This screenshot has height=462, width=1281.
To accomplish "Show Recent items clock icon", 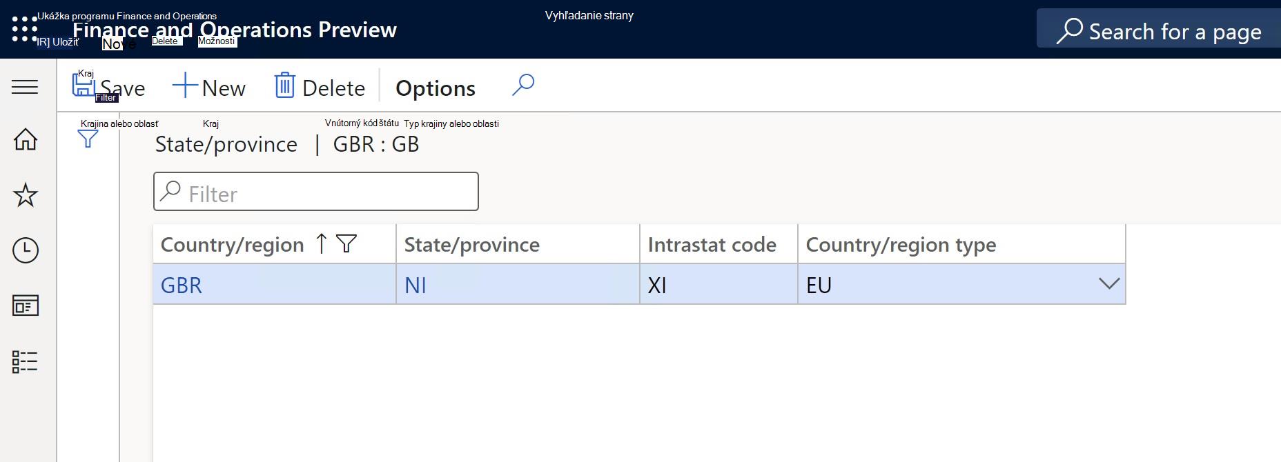I will click(x=26, y=250).
